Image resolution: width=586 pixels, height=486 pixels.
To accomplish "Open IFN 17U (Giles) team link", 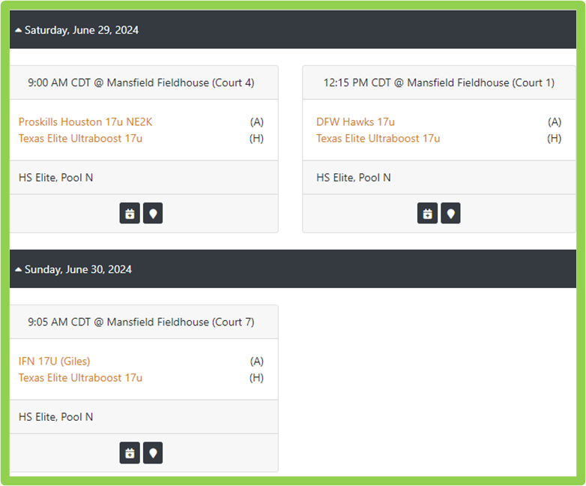I will coord(55,361).
